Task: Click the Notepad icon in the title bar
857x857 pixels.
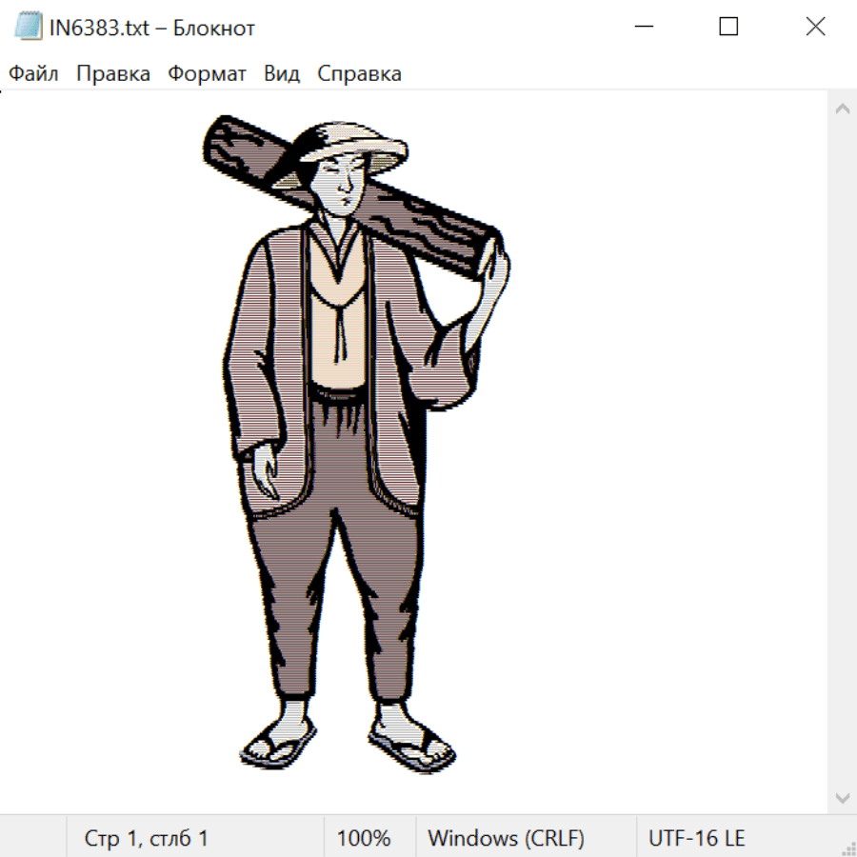Action: click(x=29, y=28)
